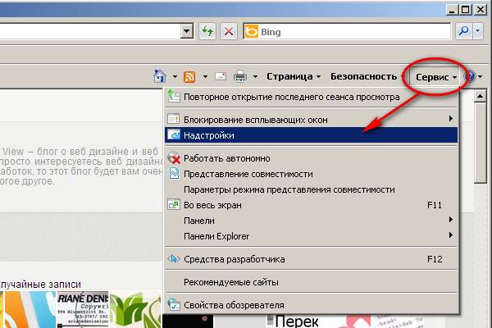Viewport: 492px width, 328px height.
Task: Click the Bing search magnifier button
Action: point(463,31)
